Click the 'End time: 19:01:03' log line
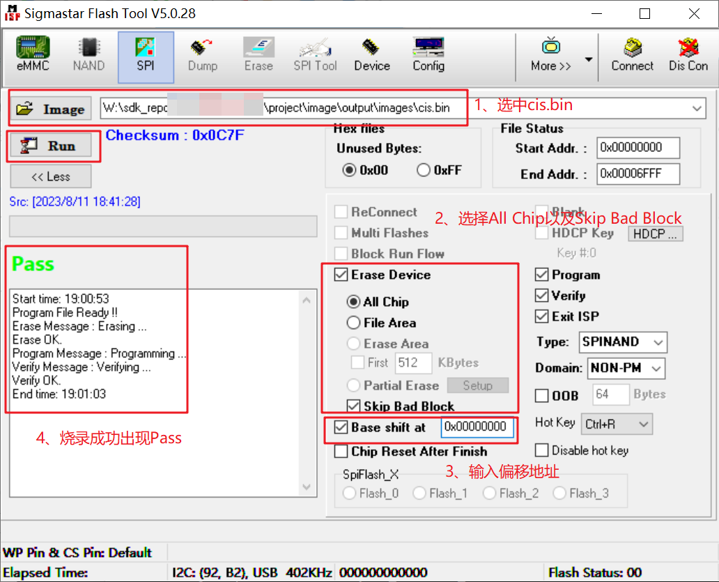 (x=59, y=394)
